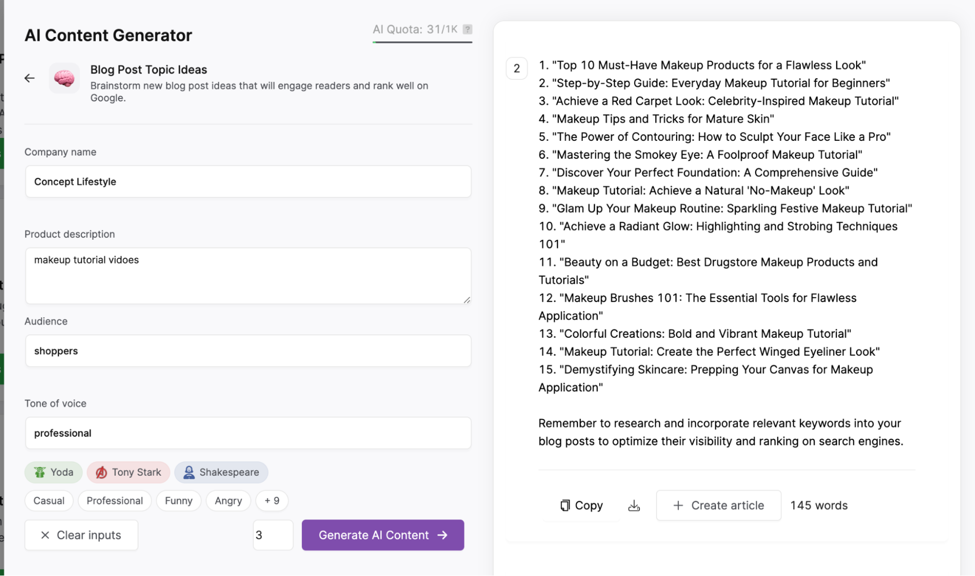Choose the Angry tone option
975x576 pixels.
pos(228,500)
